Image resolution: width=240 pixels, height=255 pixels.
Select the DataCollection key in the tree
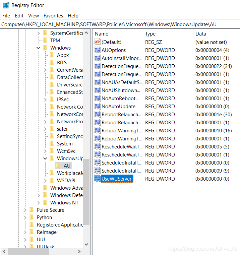[x=70, y=77]
